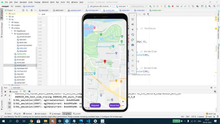The image size is (220, 124).
Task: Click the red location marker on map
Action: click(x=105, y=62)
